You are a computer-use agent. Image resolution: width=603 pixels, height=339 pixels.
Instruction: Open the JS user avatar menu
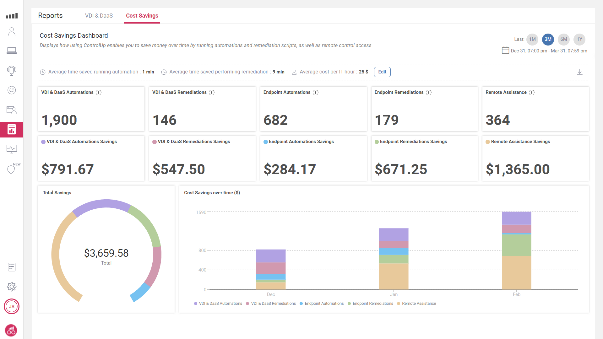pyautogui.click(x=12, y=306)
